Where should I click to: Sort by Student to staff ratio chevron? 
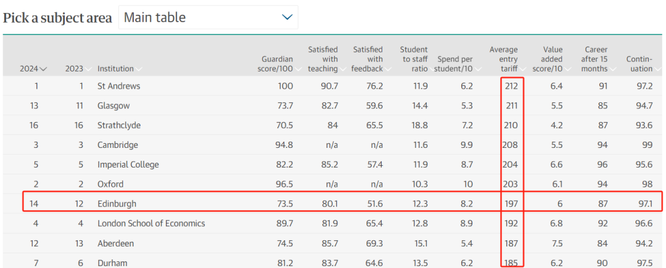432,69
